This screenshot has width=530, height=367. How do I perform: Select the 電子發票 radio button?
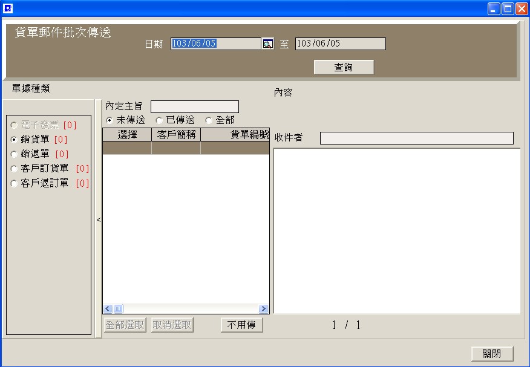tap(14, 125)
